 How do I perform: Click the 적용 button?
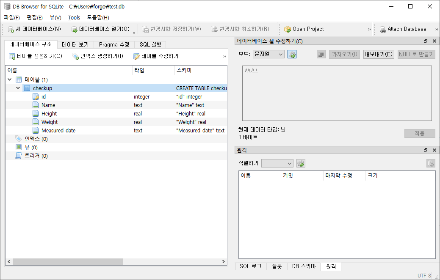[420, 133]
